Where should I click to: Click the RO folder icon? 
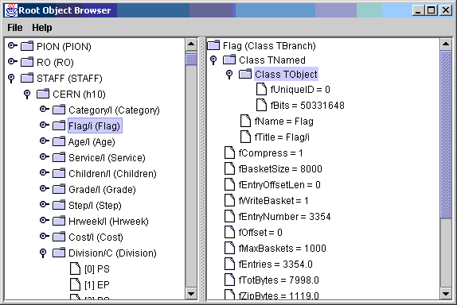click(27, 62)
